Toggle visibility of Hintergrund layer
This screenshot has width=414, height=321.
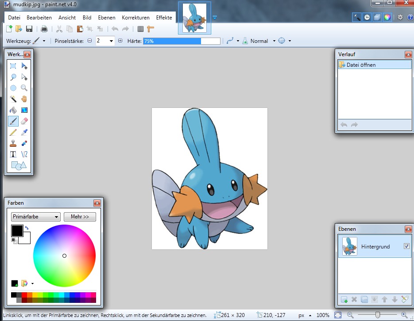click(406, 246)
